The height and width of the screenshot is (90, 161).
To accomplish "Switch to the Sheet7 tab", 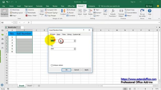I will [30, 86].
